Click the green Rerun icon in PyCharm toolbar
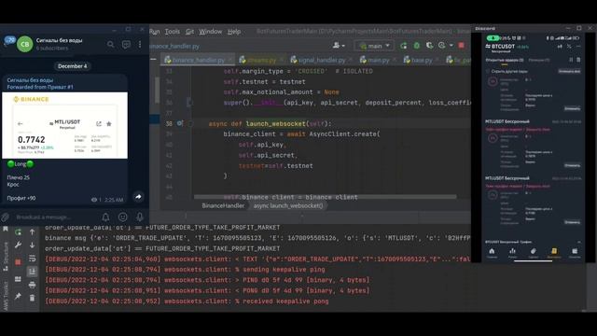 (403, 46)
